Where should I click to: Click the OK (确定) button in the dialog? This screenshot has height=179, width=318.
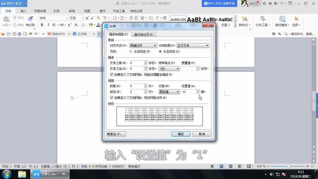point(181,134)
